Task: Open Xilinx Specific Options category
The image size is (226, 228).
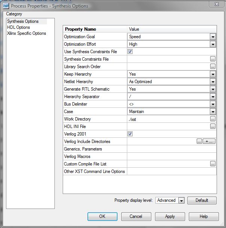Action: [x=27, y=33]
